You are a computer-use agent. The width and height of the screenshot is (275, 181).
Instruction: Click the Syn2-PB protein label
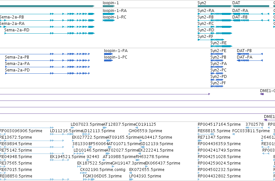pyautogui.click(x=218, y=57)
